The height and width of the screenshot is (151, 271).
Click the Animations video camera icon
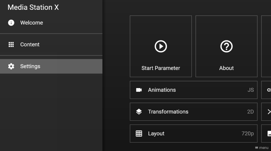[139, 90]
